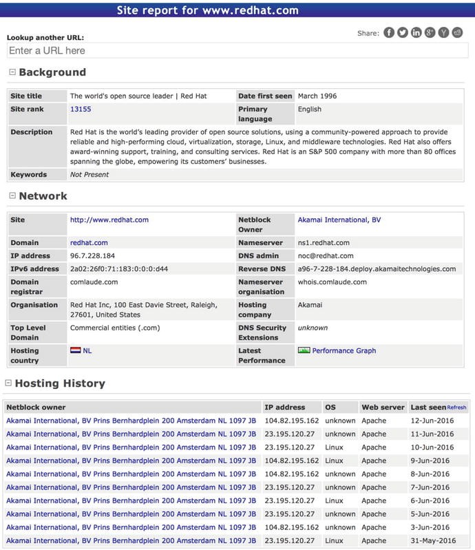Viewport: 475px width, 550px height.
Task: Open Akamai netblock link for 31-May-2016
Action: [131, 540]
